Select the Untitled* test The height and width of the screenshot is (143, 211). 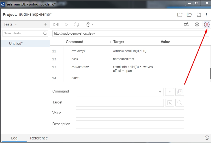tap(16, 43)
